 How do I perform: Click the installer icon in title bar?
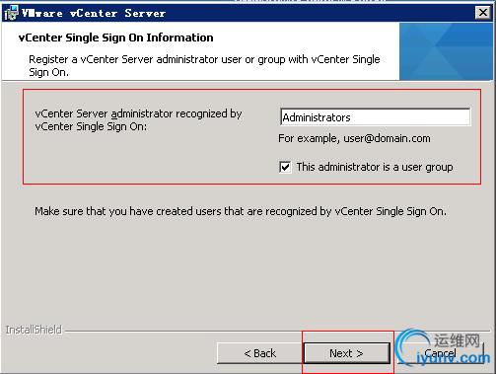tap(11, 13)
